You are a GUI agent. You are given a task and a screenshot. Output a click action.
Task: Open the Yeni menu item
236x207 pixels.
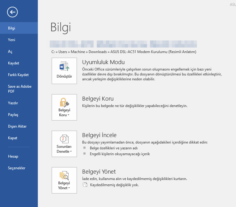pyautogui.click(x=19, y=40)
